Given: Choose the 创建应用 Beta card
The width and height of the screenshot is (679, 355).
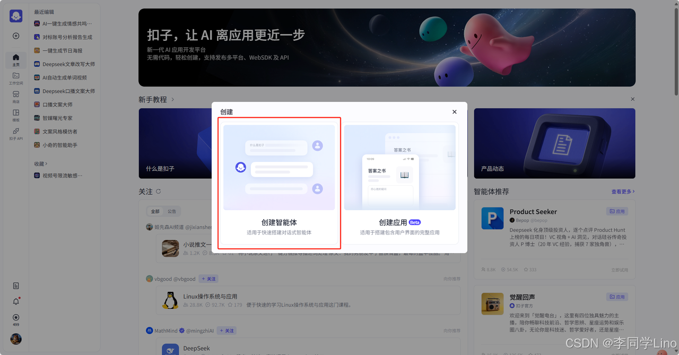Looking at the screenshot, I should click(400, 183).
